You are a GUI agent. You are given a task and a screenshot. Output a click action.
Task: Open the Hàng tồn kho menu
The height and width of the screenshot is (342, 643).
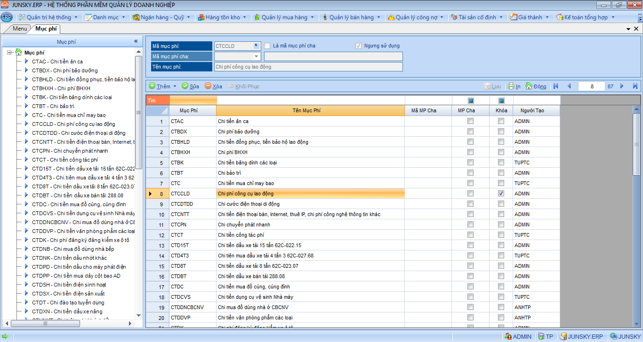pyautogui.click(x=222, y=17)
